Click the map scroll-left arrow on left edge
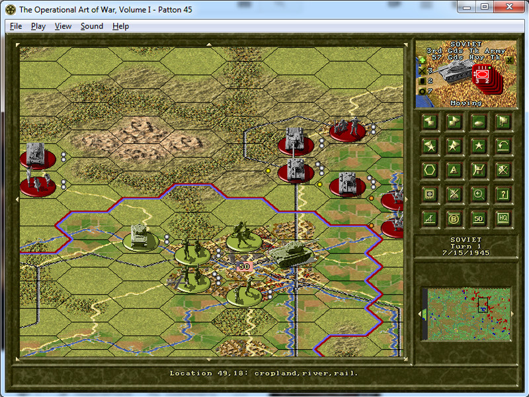This screenshot has width=529, height=397. point(17,200)
